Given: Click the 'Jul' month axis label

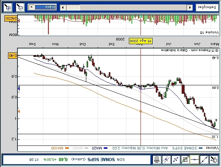Looking at the screenshot, I should [169, 44].
